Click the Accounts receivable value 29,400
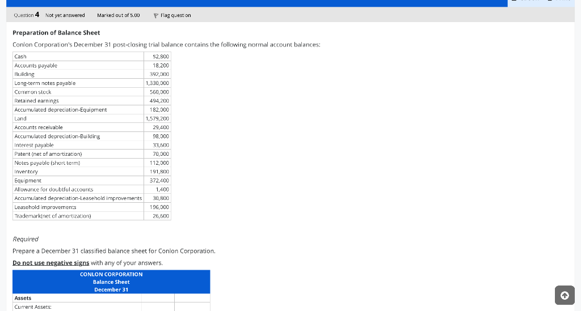Viewport: 581px width, 311px height. [x=161, y=127]
